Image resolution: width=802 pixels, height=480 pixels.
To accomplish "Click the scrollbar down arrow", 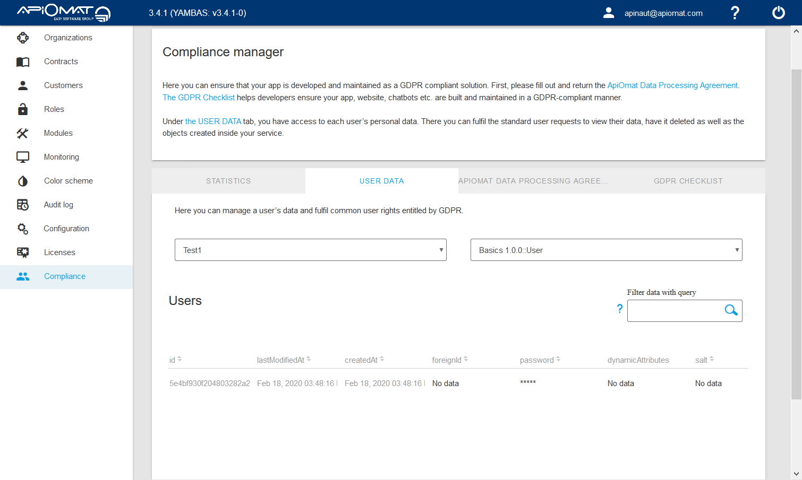I will (796, 474).
